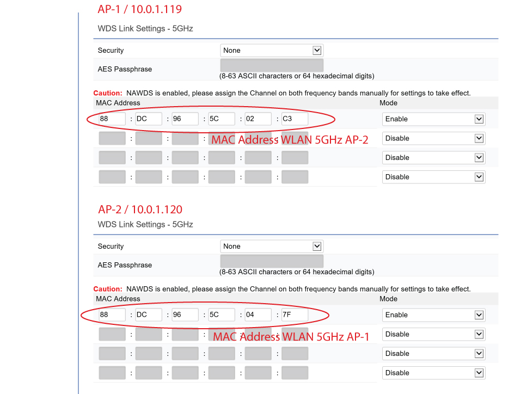The image size is (527, 394).
Task: Click the MAC octet field containing 7F
Action: (295, 315)
